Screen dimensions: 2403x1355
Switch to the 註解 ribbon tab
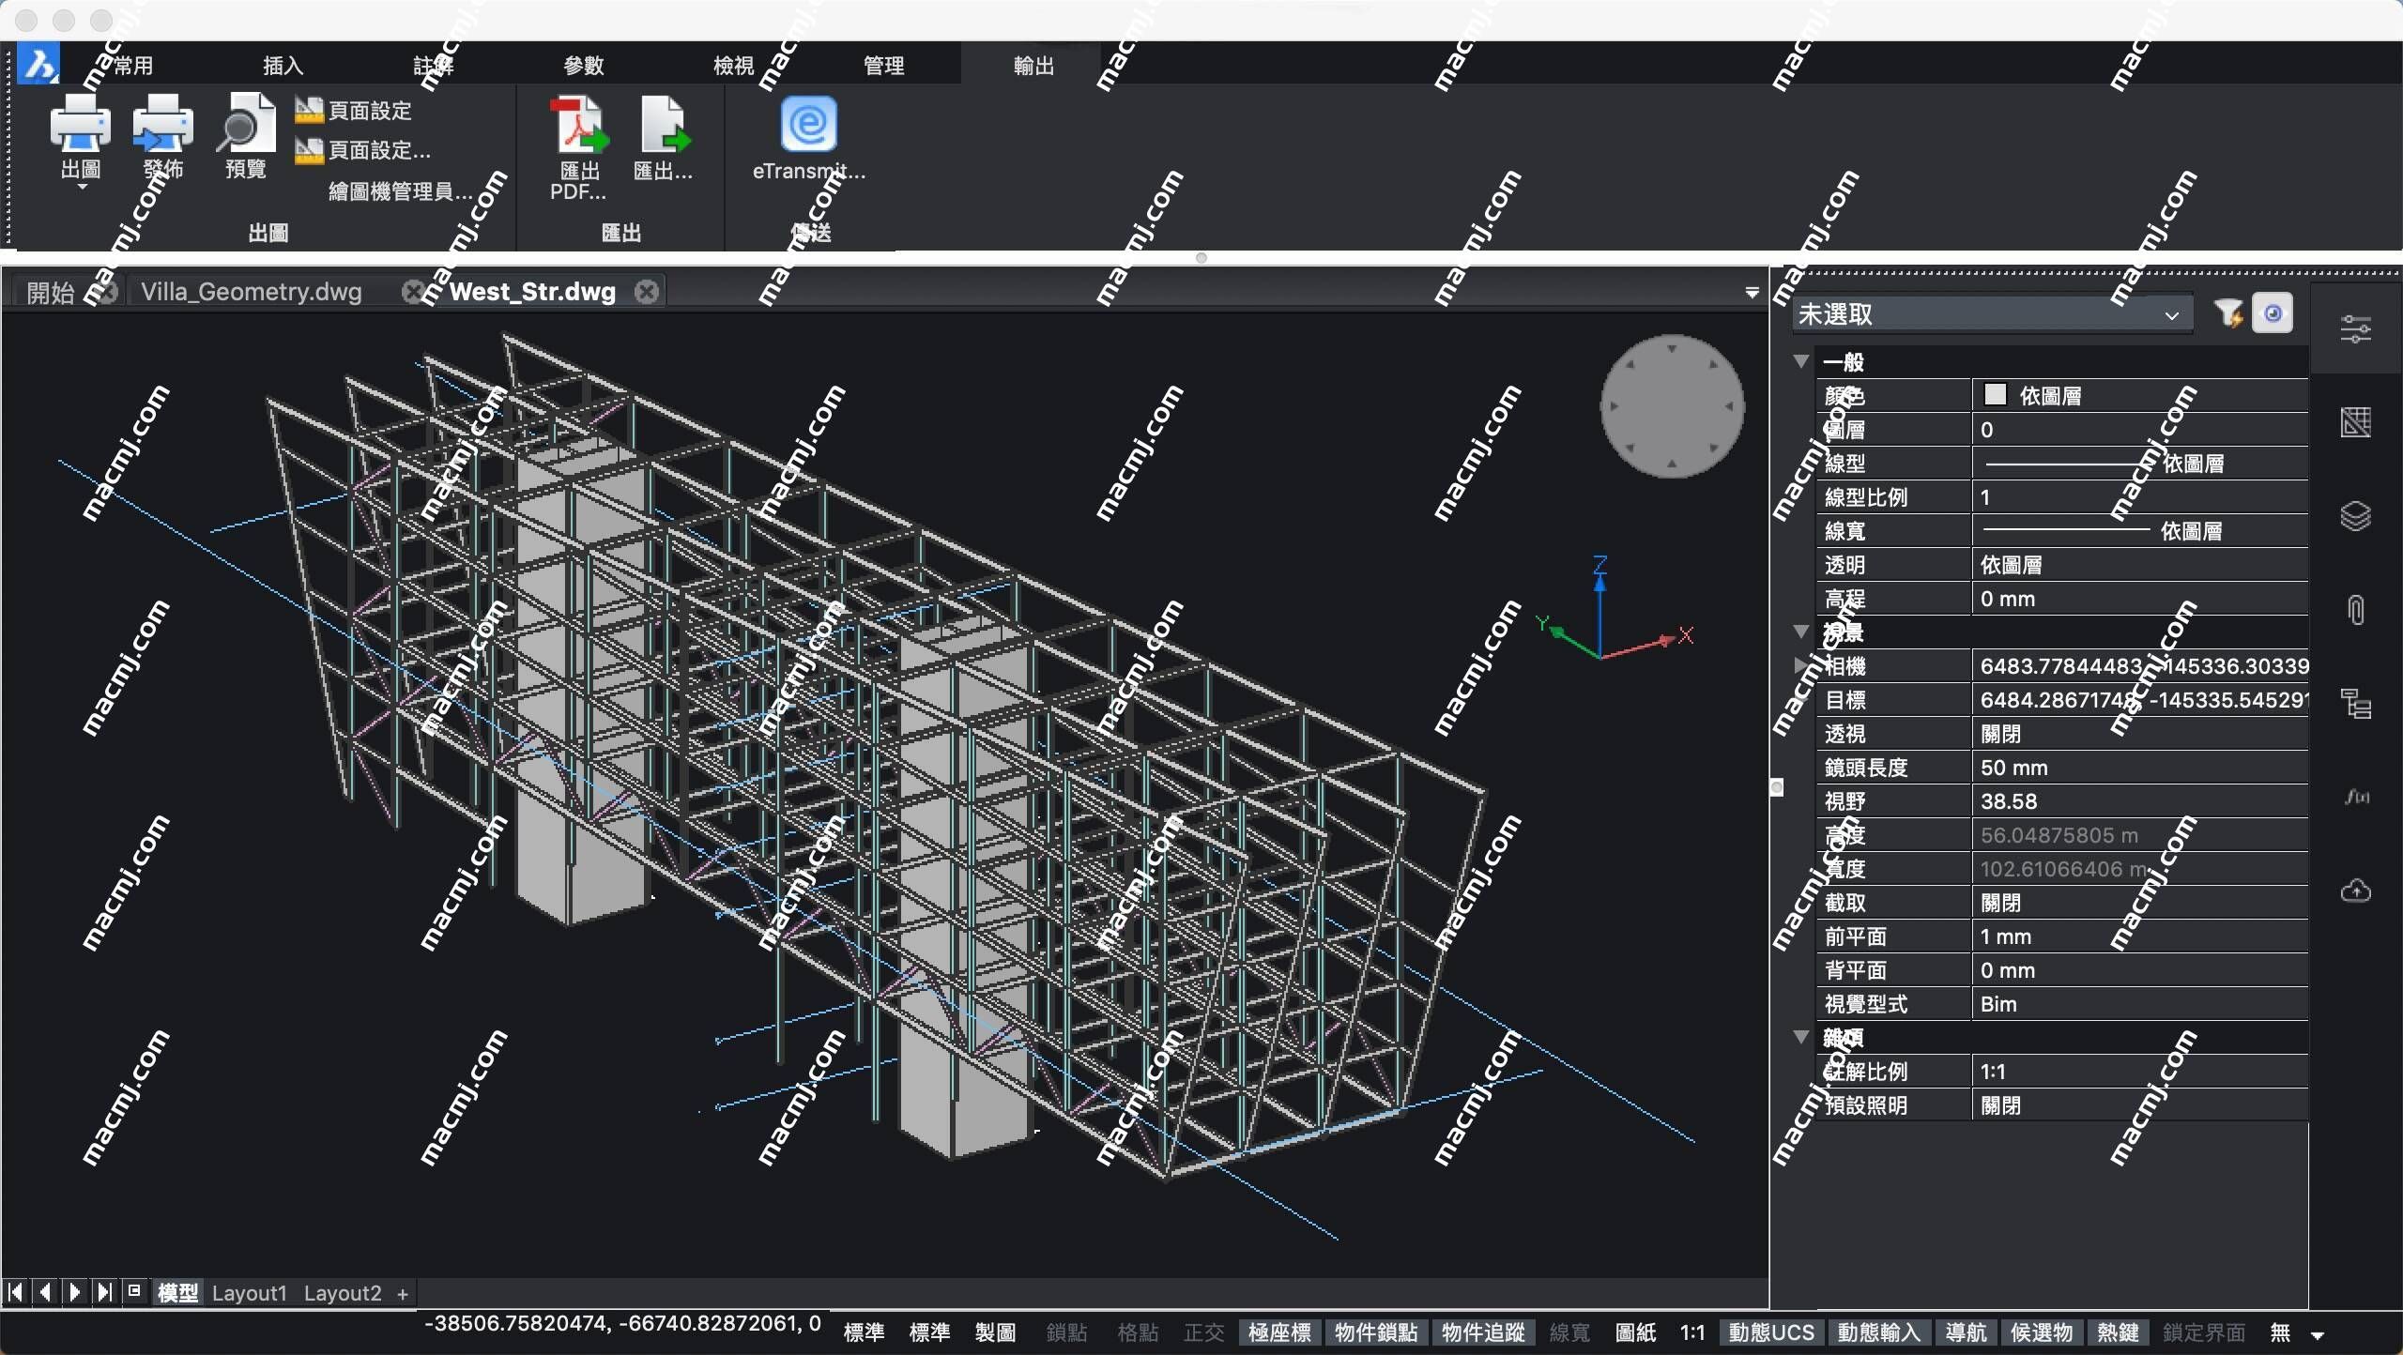click(x=434, y=66)
